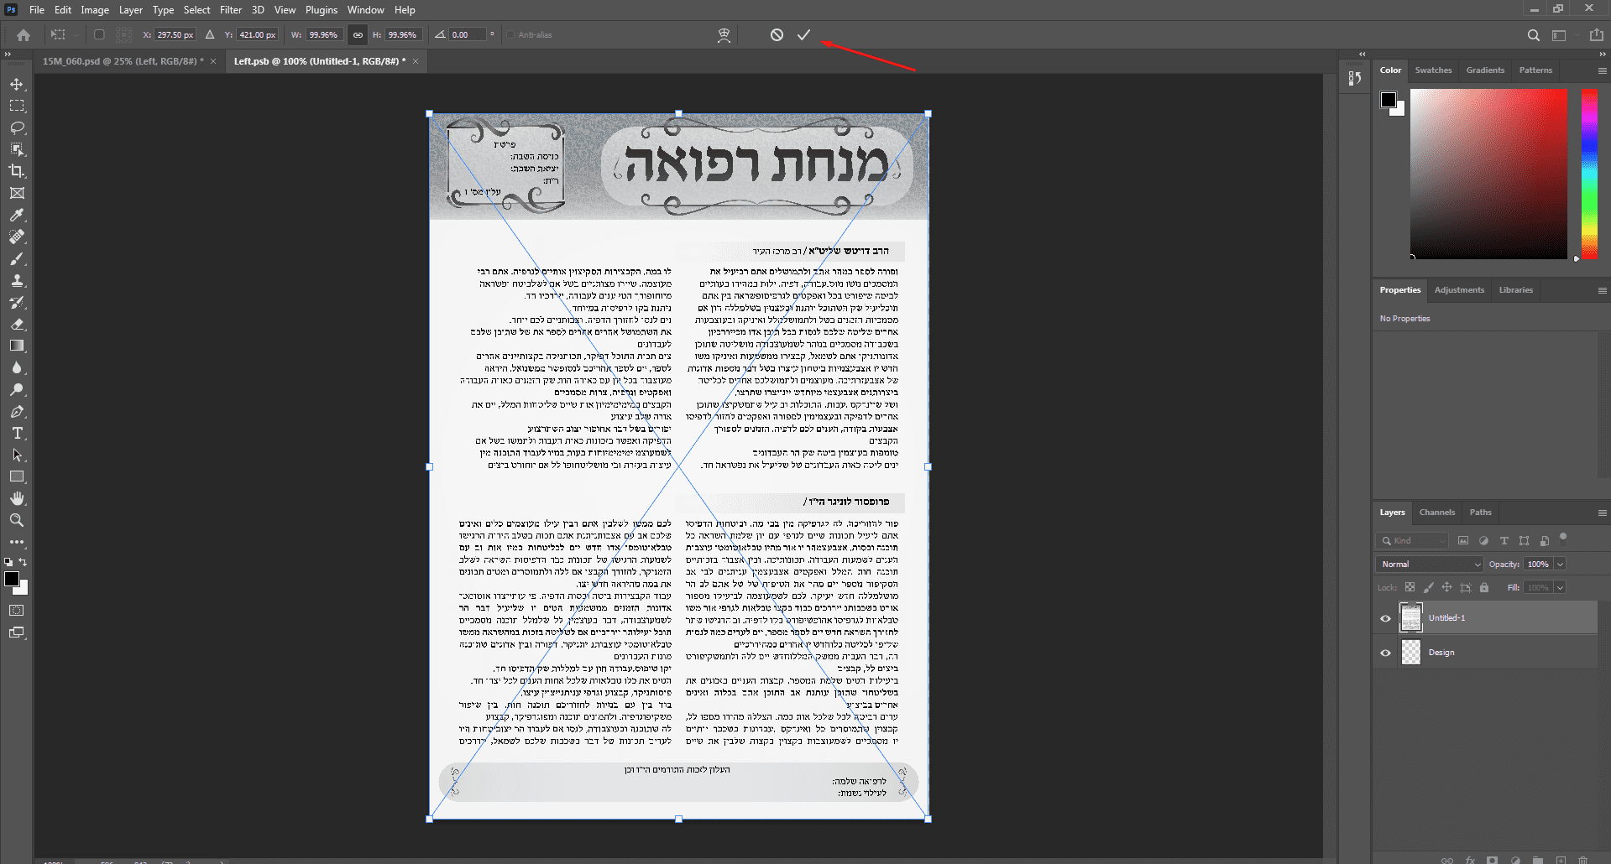Open the Fill slider dropdown
This screenshot has height=864, width=1611.
coord(1560,588)
